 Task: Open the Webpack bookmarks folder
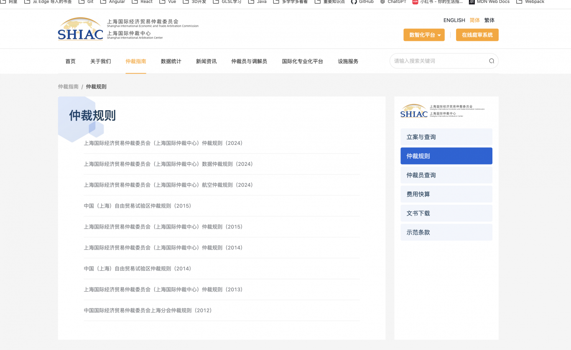(530, 2)
